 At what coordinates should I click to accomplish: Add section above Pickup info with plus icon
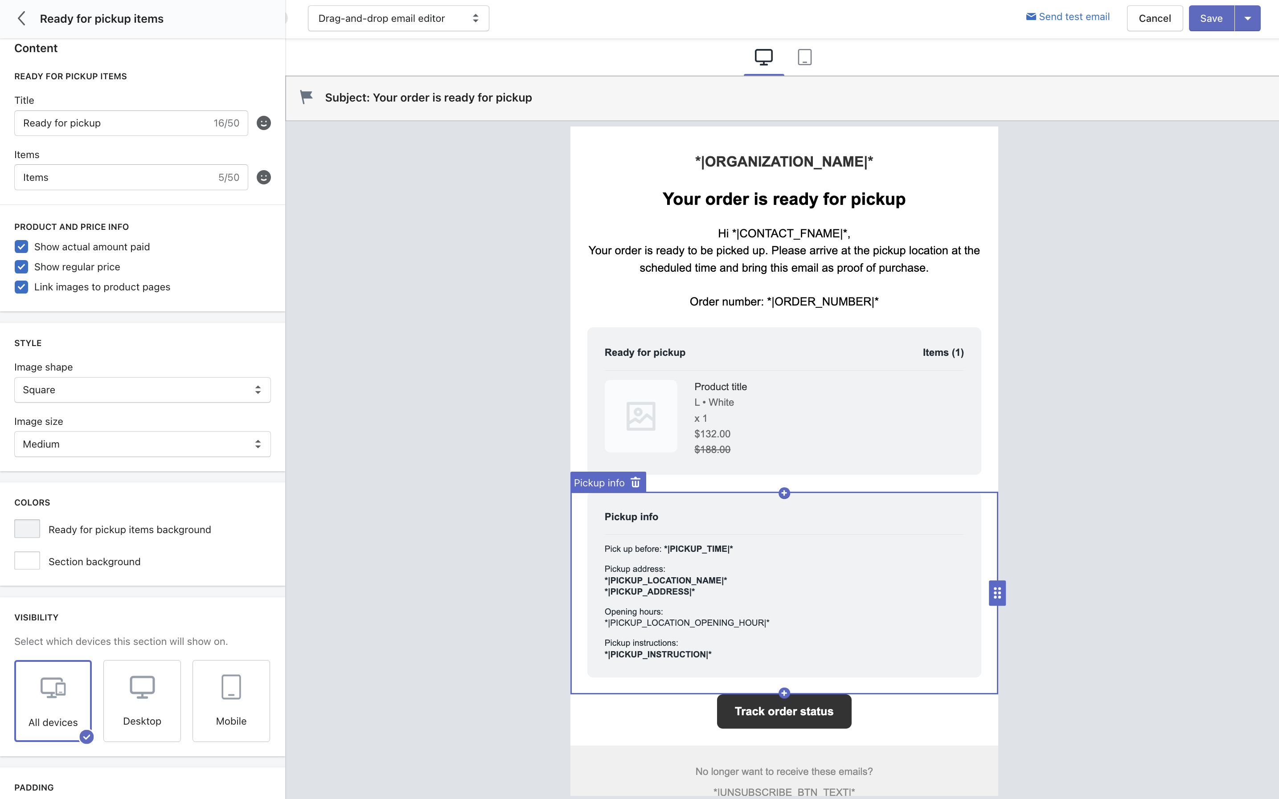(784, 493)
